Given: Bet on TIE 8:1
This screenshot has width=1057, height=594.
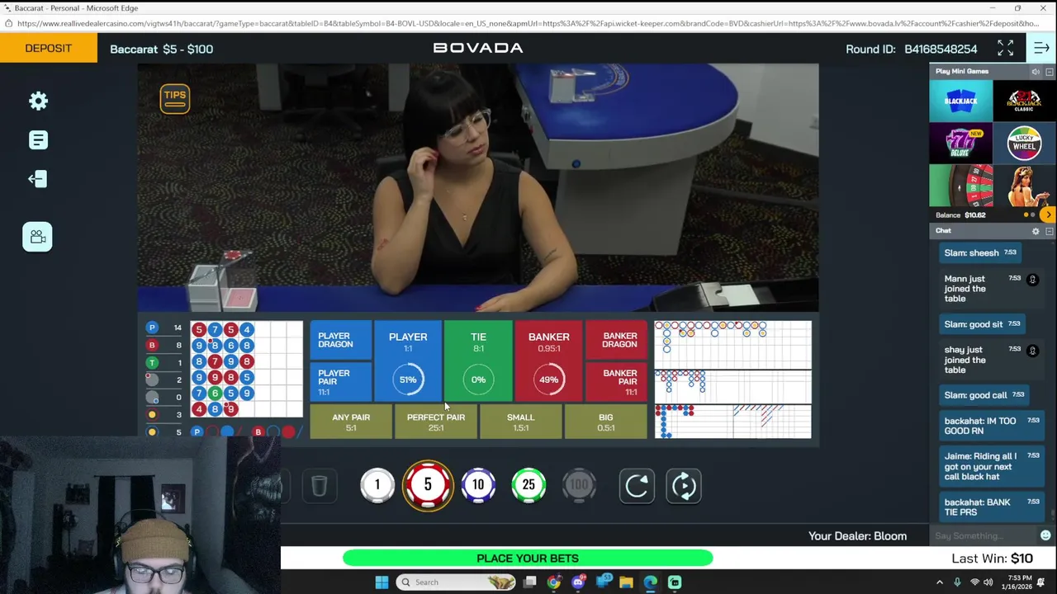Looking at the screenshot, I should (478, 361).
